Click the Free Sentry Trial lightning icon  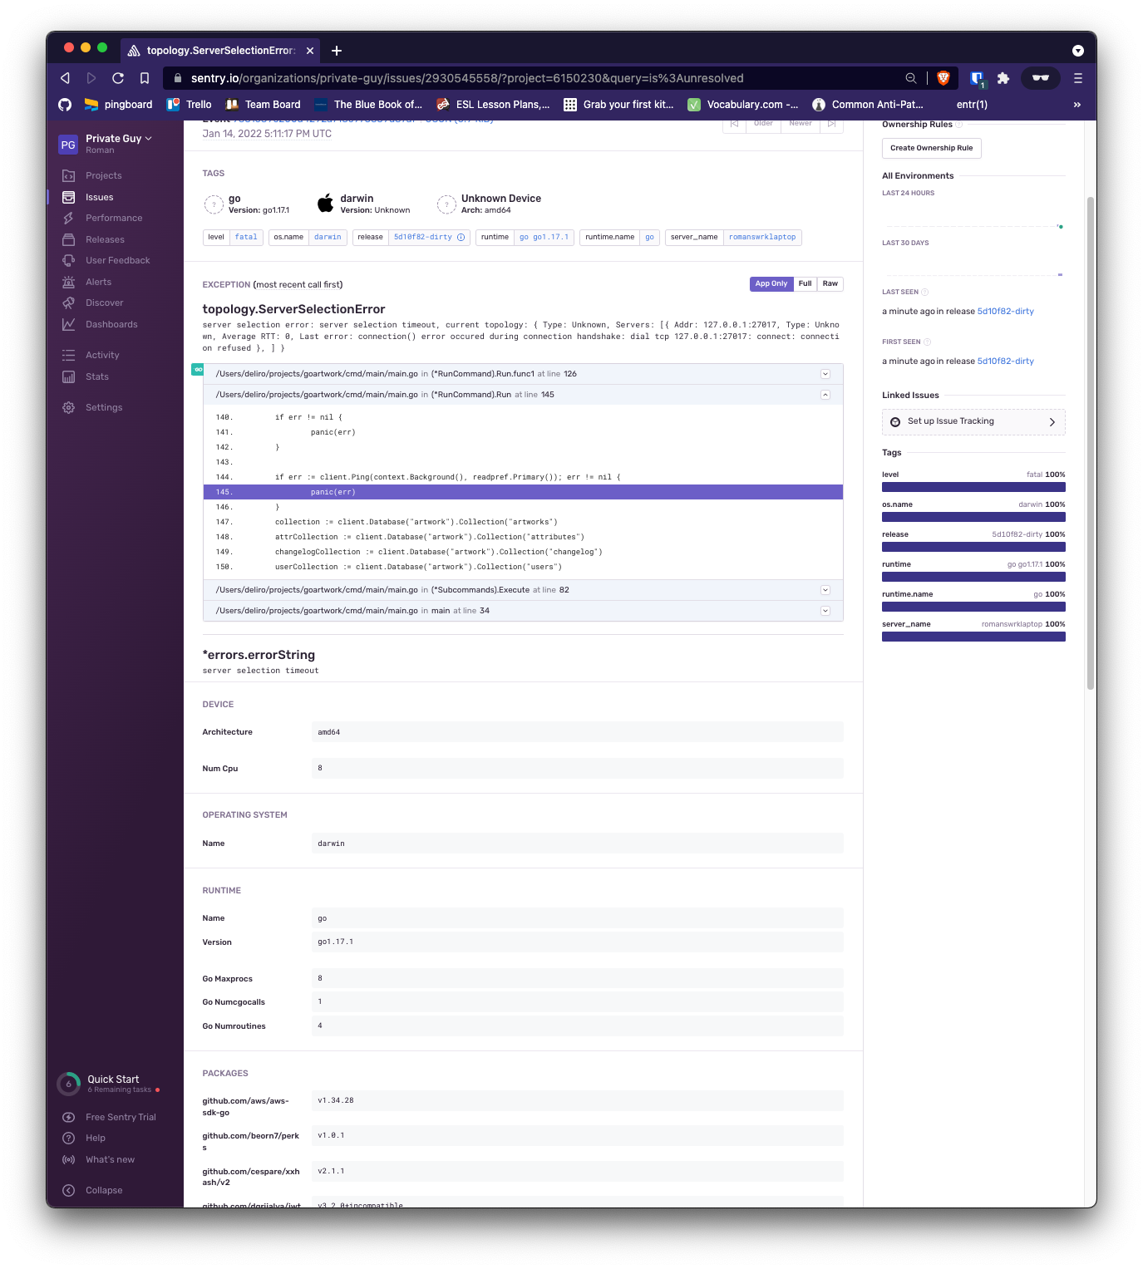69,1117
